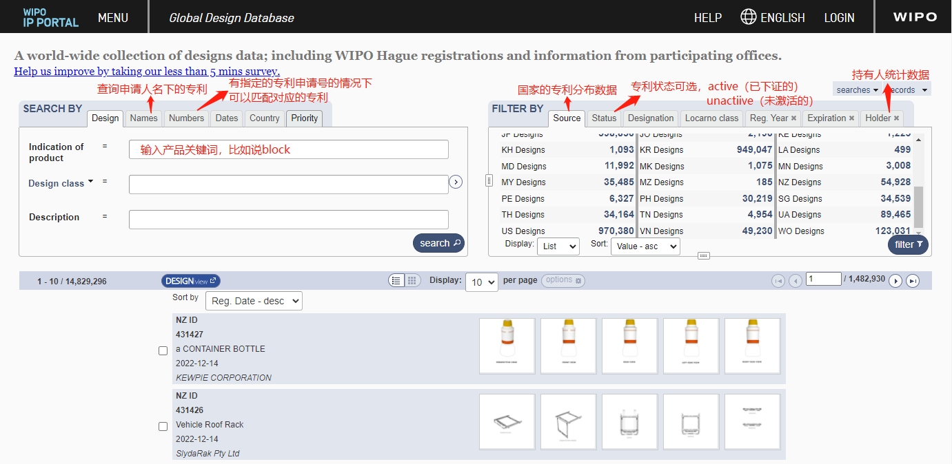
Task: Switch to the Names search tab
Action: click(143, 118)
